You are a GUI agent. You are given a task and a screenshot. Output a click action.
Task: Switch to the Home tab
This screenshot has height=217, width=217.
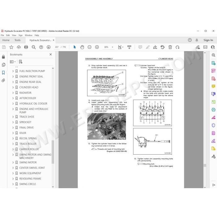coord(6,40)
